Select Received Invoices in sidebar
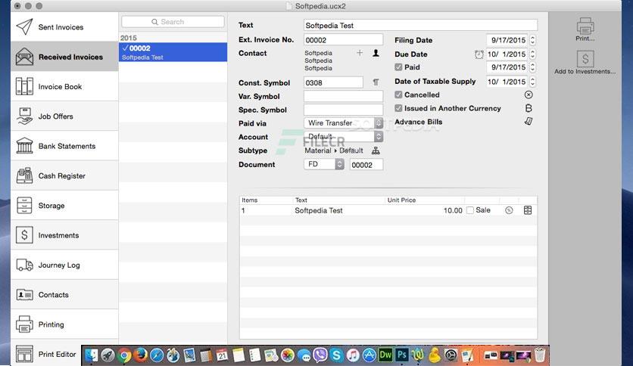This screenshot has height=366, width=633. coord(64,57)
